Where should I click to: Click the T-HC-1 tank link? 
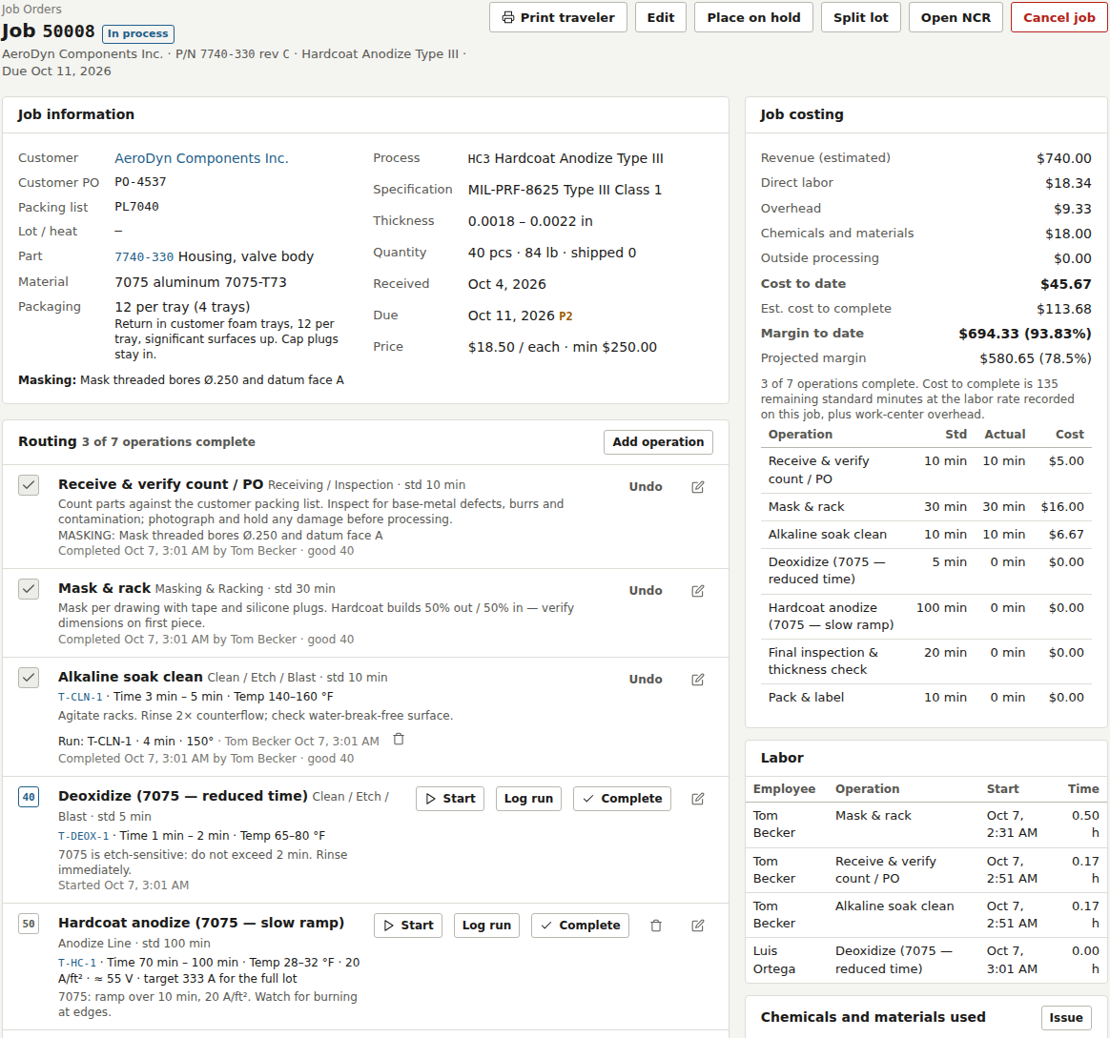pyautogui.click(x=77, y=963)
